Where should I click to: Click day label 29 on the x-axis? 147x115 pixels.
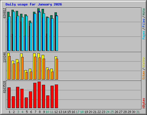129,112
